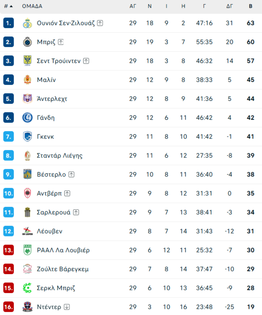Image resolution: width=262 pixels, height=315 pixels.
Task: Click the promotion arrow next to Μπριζ
Action: (61, 42)
